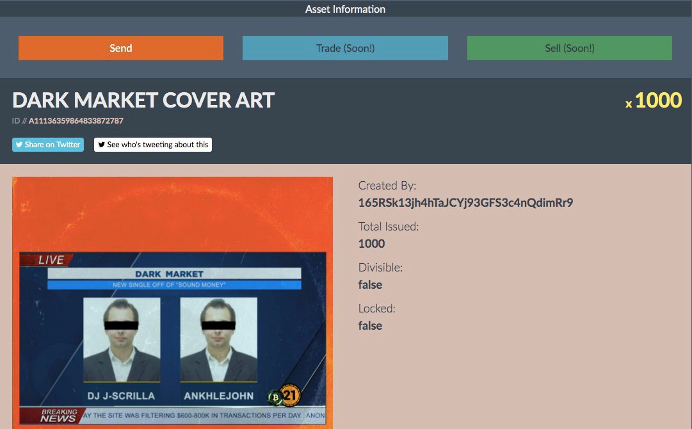Viewport: 692px width, 429px height.
Task: Click the Total Issued label
Action: click(389, 227)
